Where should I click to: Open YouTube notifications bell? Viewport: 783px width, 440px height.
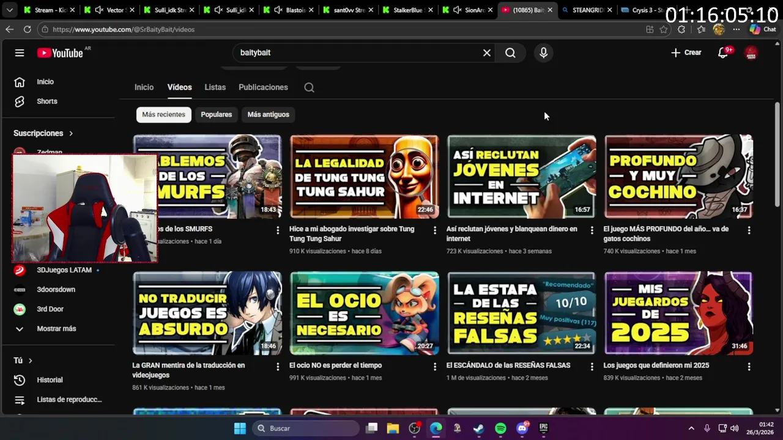tap(723, 53)
